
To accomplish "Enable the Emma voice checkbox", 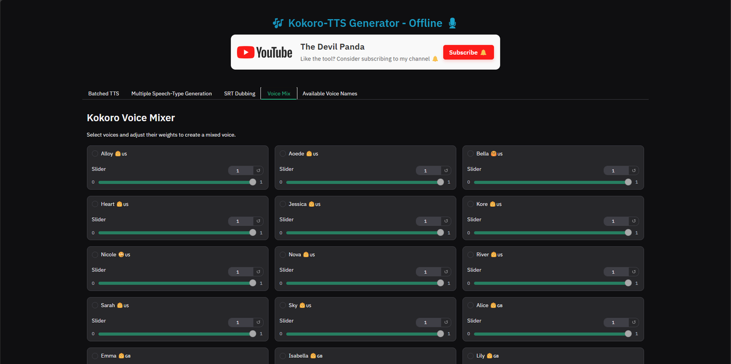I will coord(95,356).
